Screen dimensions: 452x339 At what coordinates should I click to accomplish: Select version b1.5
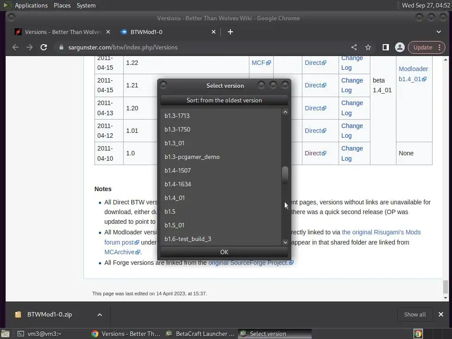pos(221,211)
